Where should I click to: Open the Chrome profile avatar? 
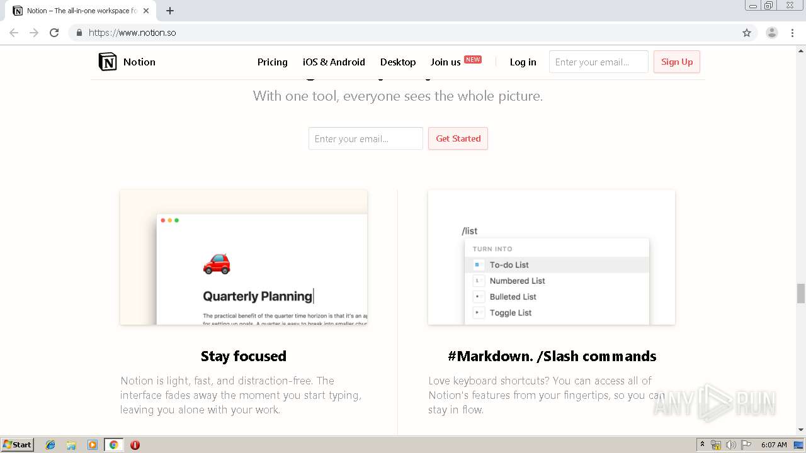[771, 33]
